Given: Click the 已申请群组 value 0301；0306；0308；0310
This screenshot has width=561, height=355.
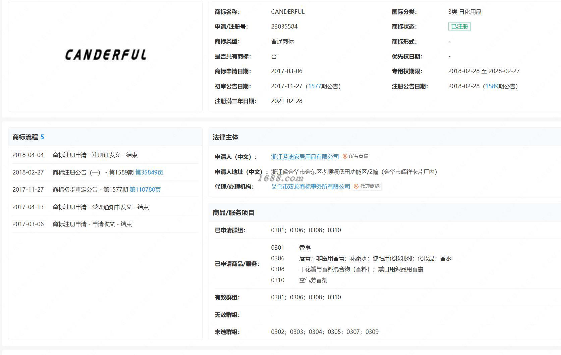Looking at the screenshot, I should (306, 230).
